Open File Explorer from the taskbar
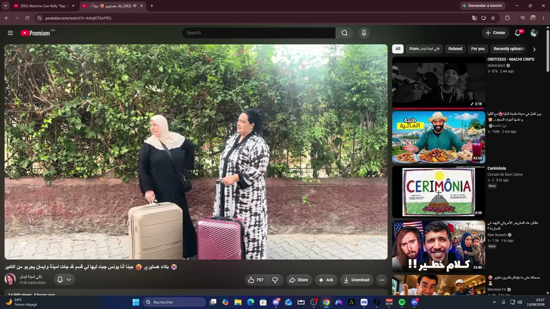Screen dimensions: 550x309 (238, 302)
